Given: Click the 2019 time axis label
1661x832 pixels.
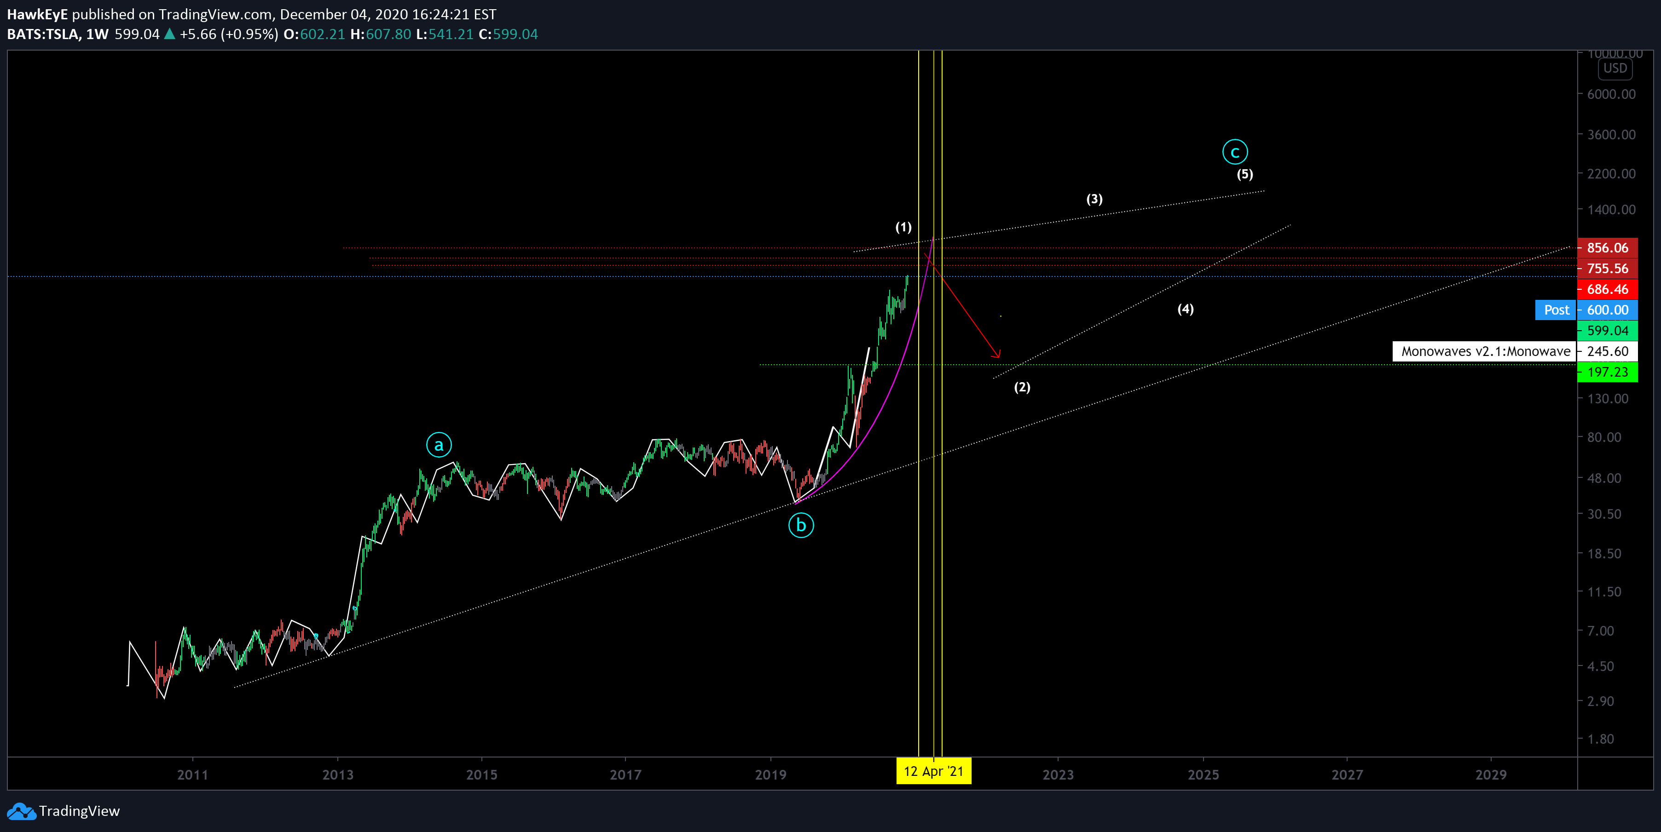Looking at the screenshot, I should (x=770, y=775).
